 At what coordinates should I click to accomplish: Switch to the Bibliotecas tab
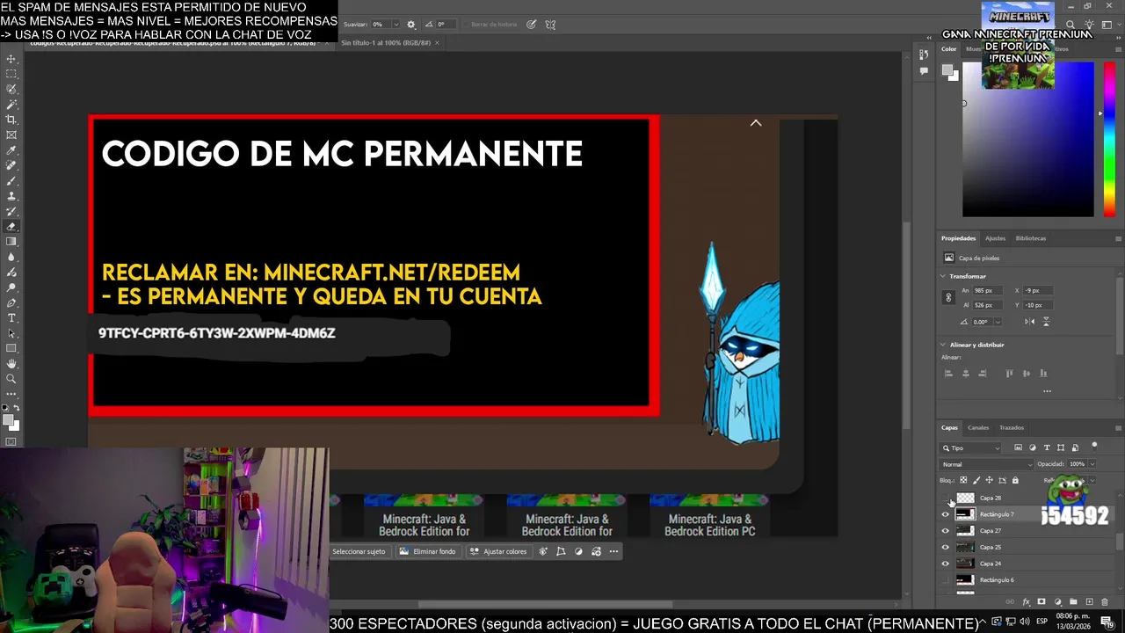click(x=1031, y=238)
